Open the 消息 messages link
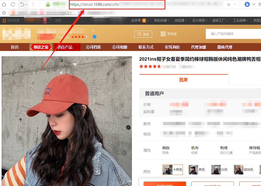Image resolution: width=261 pixels, height=186 pixels. tap(58, 20)
